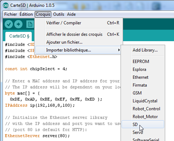The image size is (174, 141).
Task: Click the New sketch document icon
Action: point(30,24)
